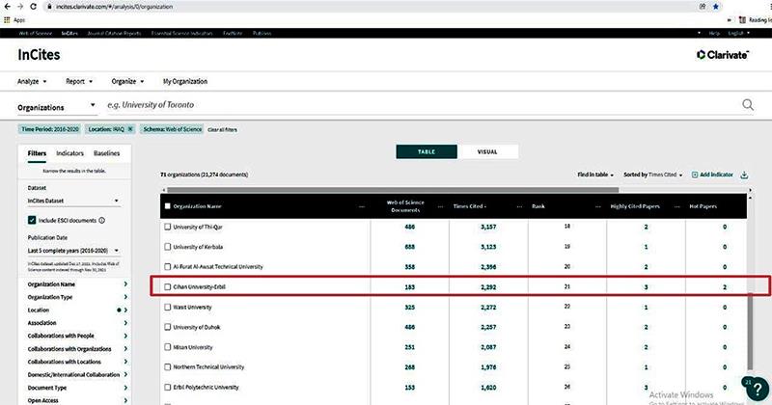Select all rows via header checkbox

pyautogui.click(x=167, y=206)
